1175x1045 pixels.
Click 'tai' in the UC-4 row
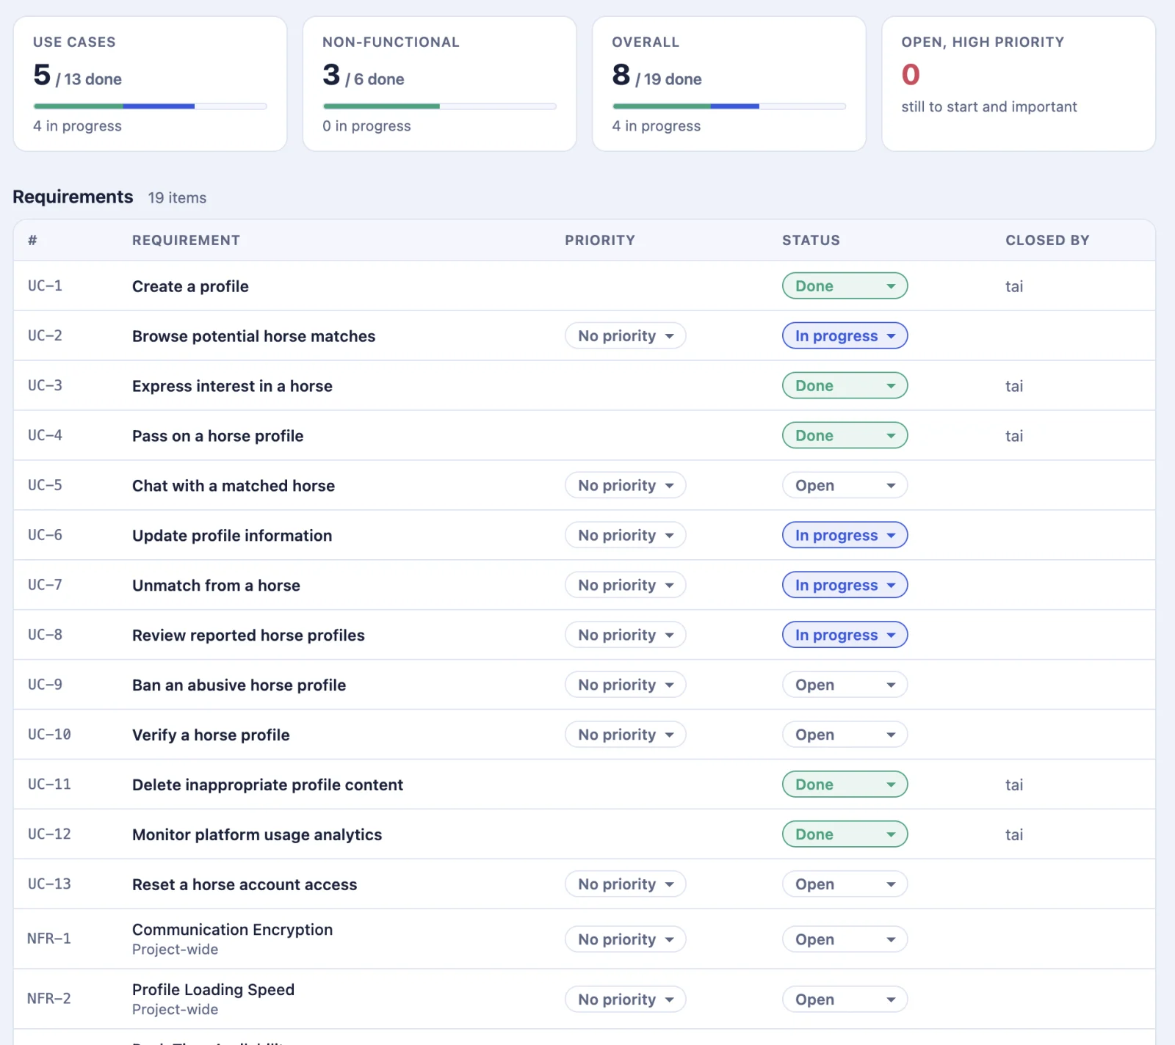coord(1014,437)
